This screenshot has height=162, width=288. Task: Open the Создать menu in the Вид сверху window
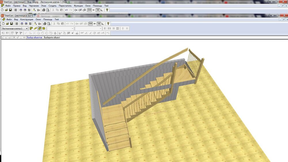pos(52,6)
